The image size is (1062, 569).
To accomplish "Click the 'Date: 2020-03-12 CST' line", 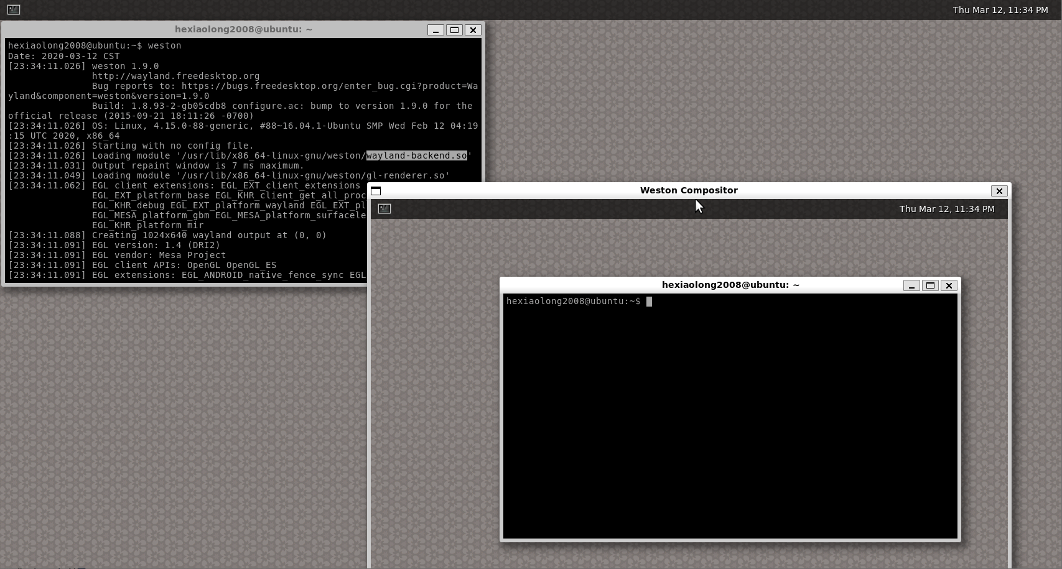I will coord(63,56).
